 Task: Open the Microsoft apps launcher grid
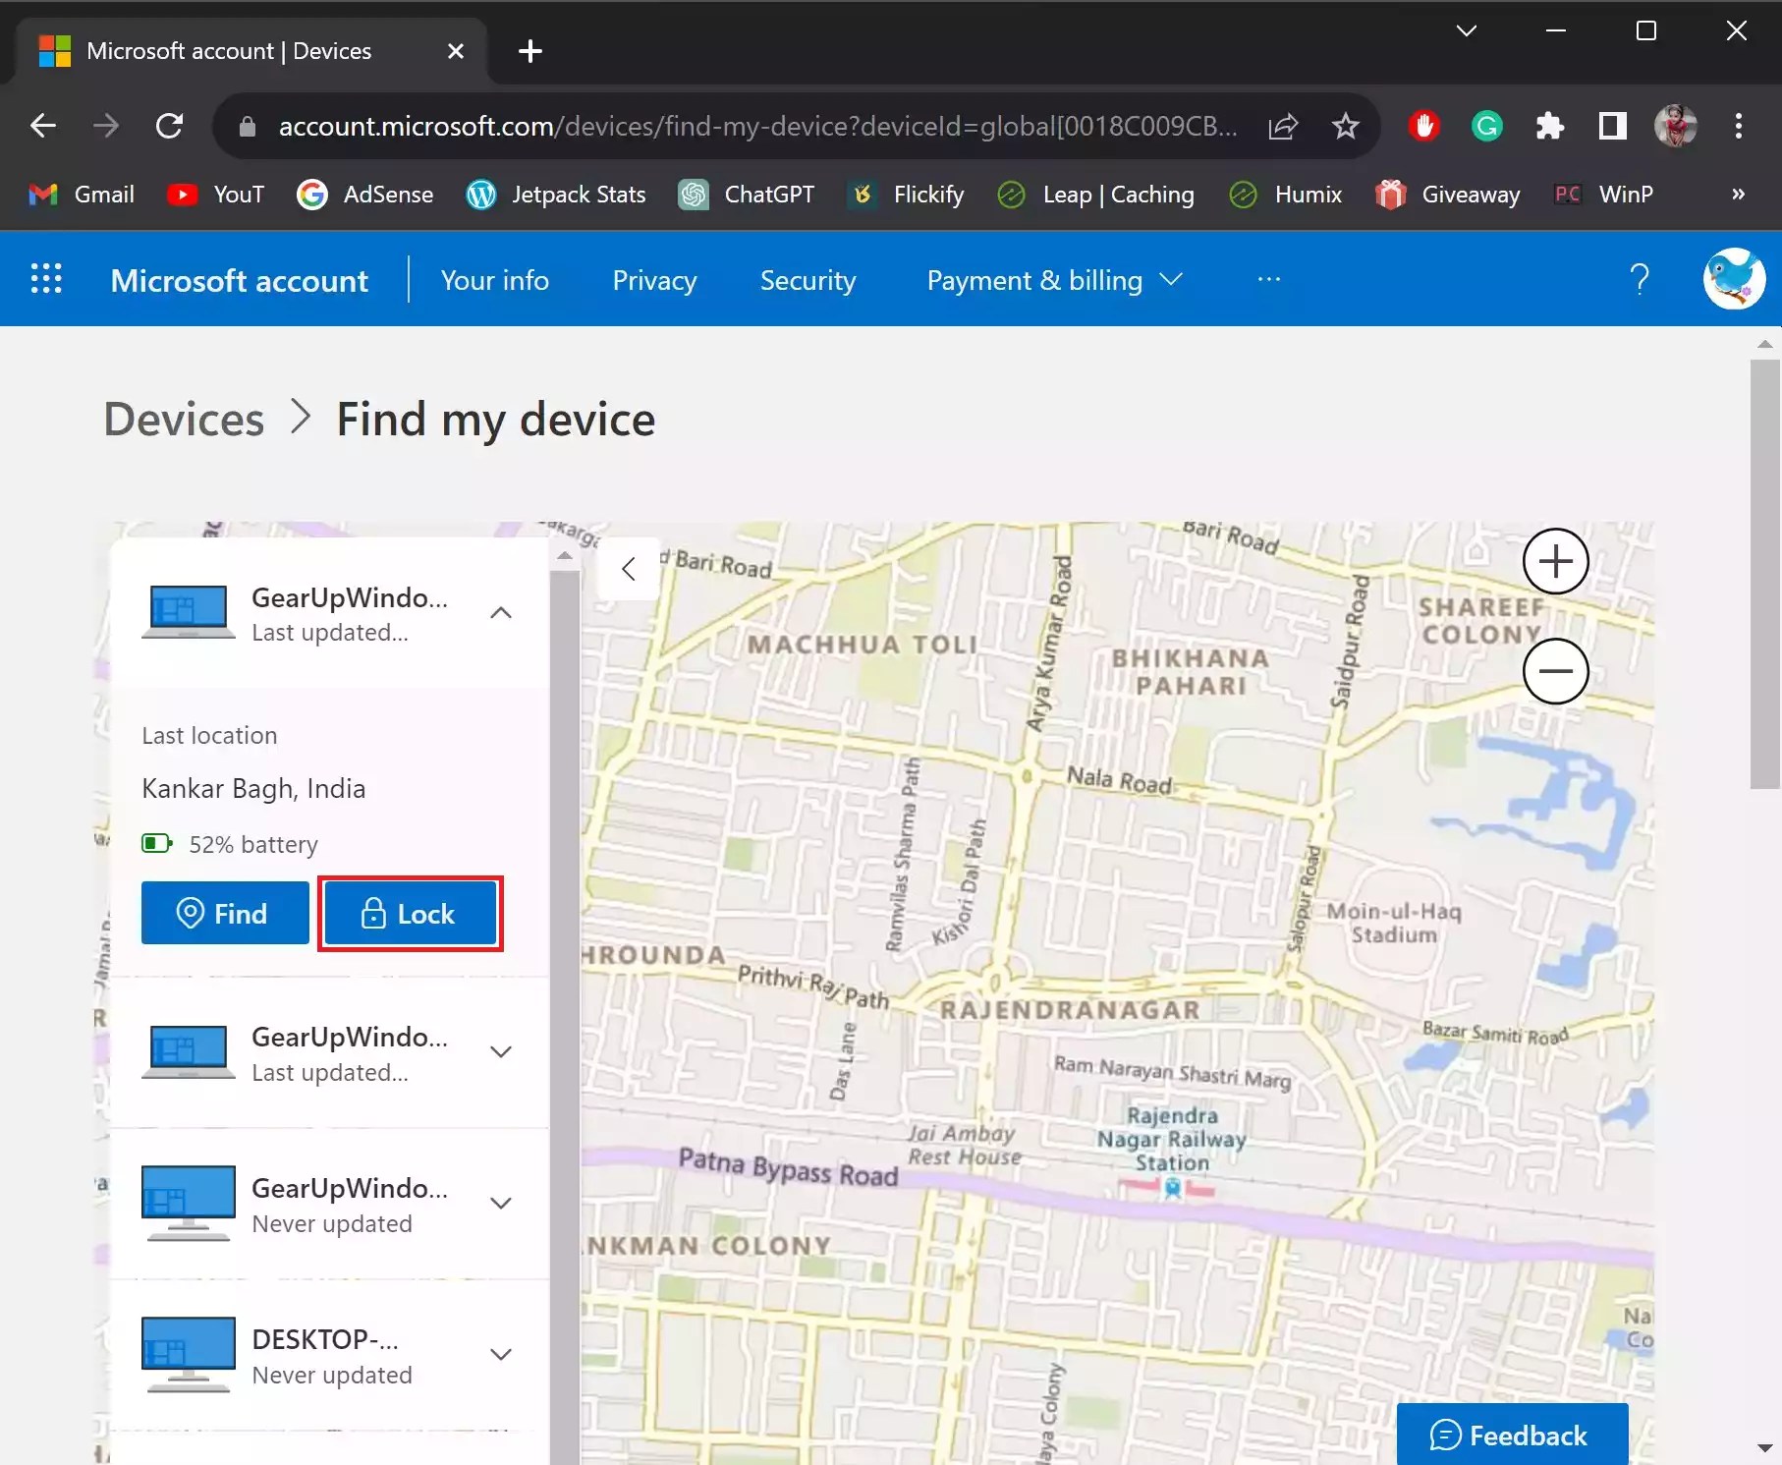(45, 279)
